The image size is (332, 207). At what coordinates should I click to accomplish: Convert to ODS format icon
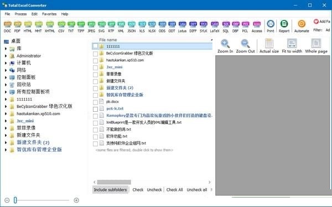click(x=162, y=27)
